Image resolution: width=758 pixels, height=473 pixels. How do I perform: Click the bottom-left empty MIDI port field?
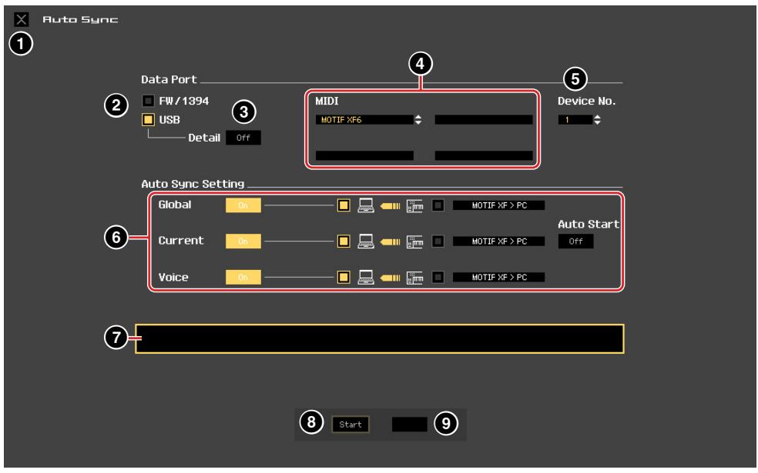tap(364, 155)
